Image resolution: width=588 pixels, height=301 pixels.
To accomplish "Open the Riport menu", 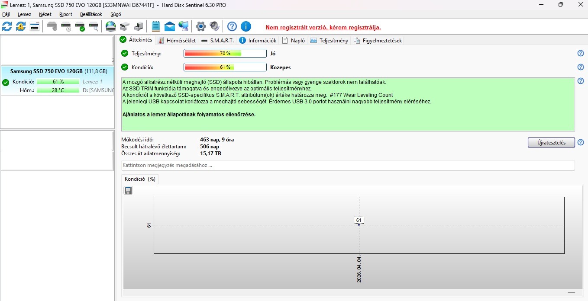I will pyautogui.click(x=66, y=14).
